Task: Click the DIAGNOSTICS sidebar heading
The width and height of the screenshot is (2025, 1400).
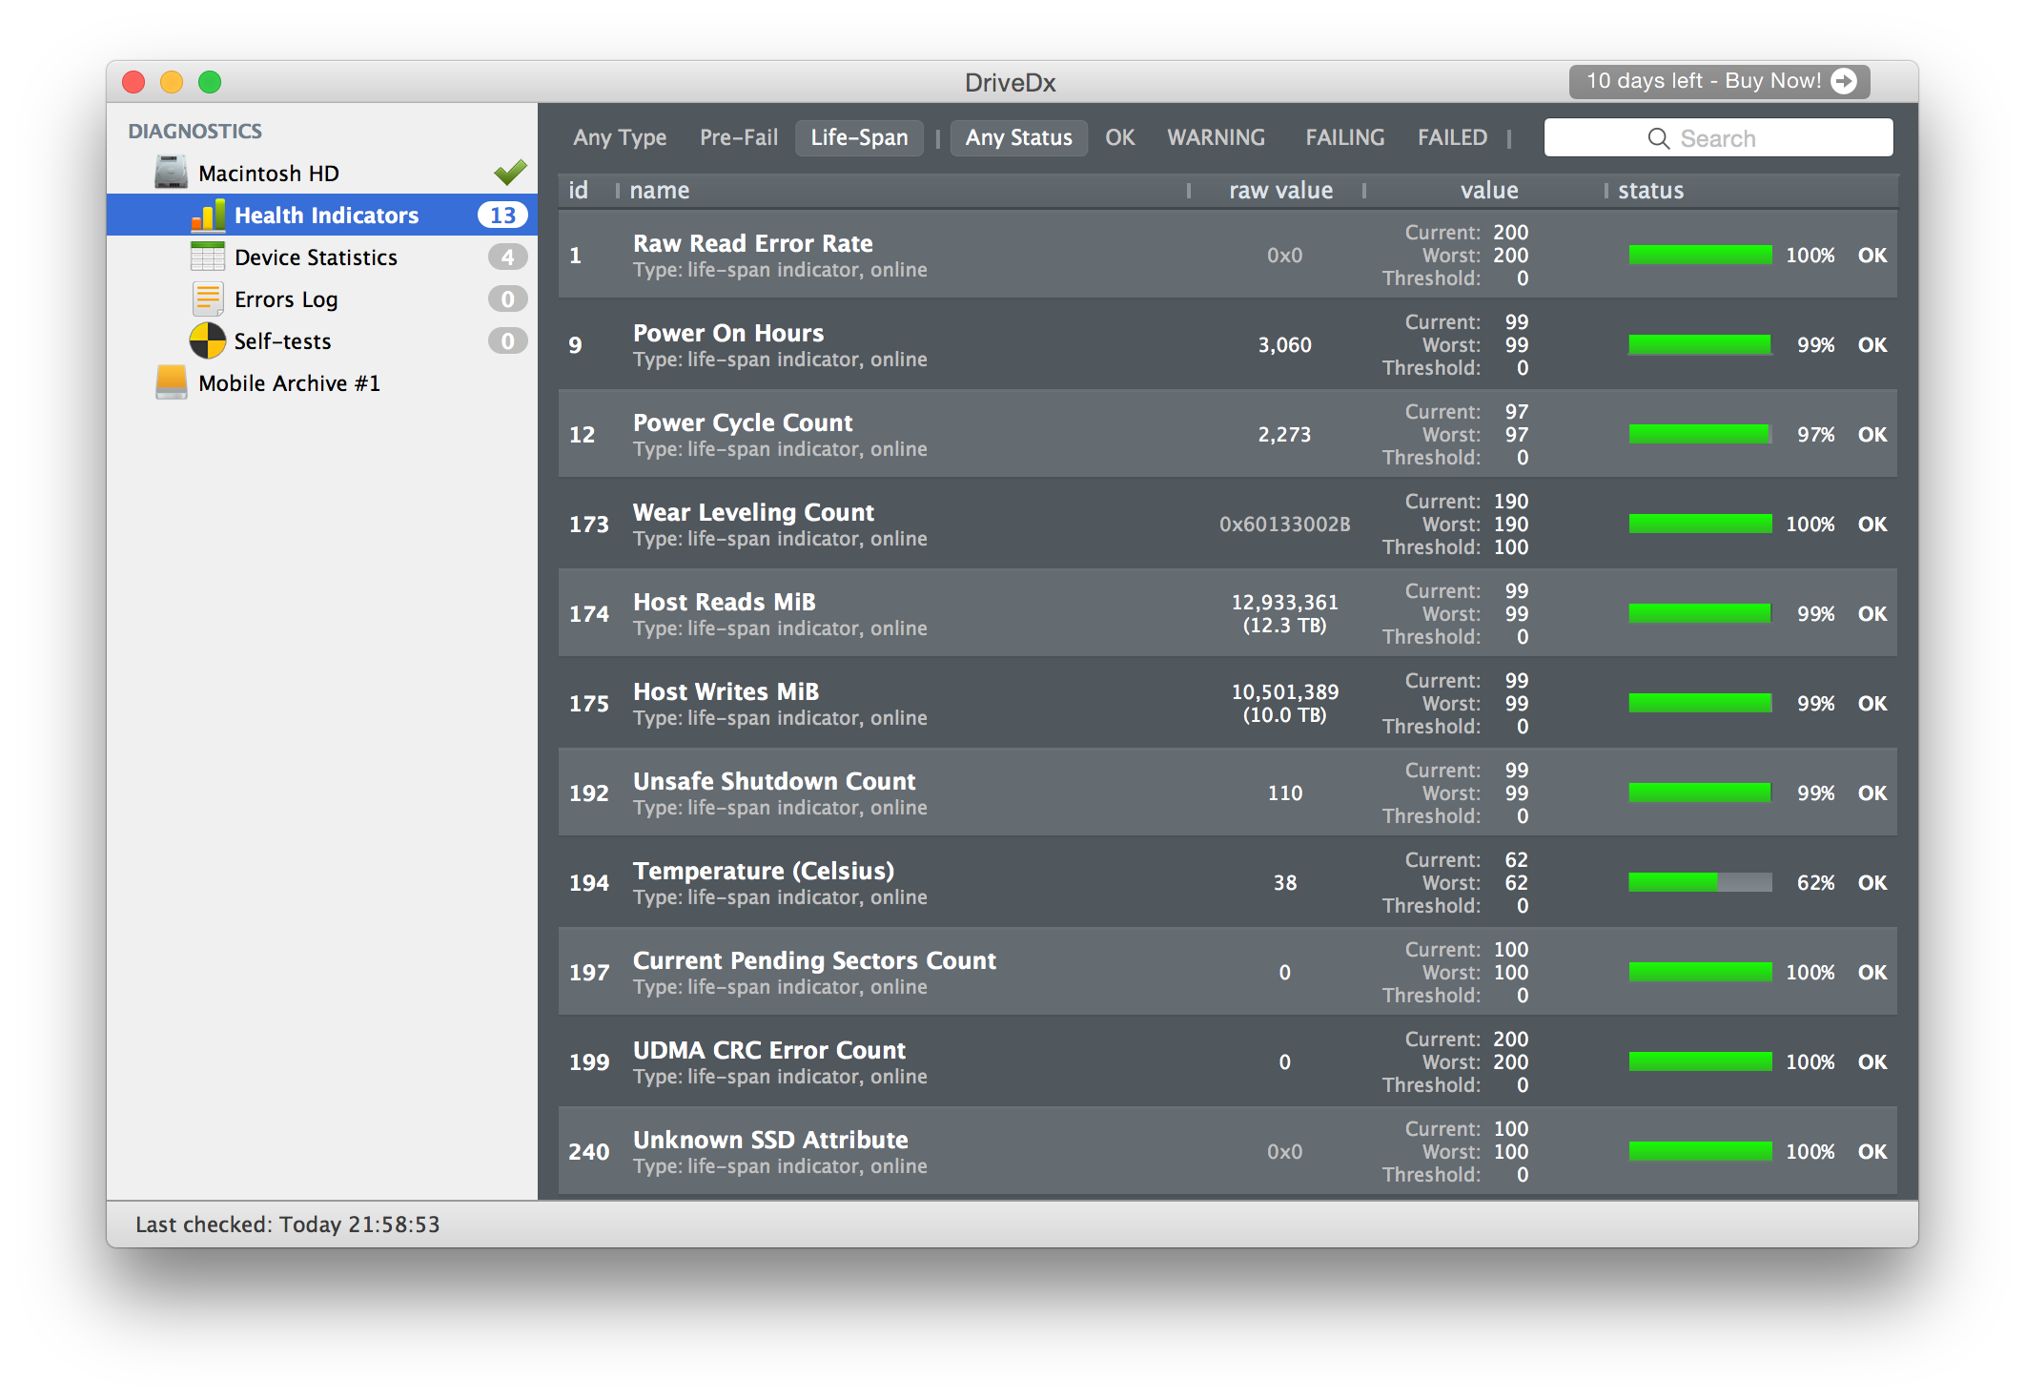Action: pos(194,131)
